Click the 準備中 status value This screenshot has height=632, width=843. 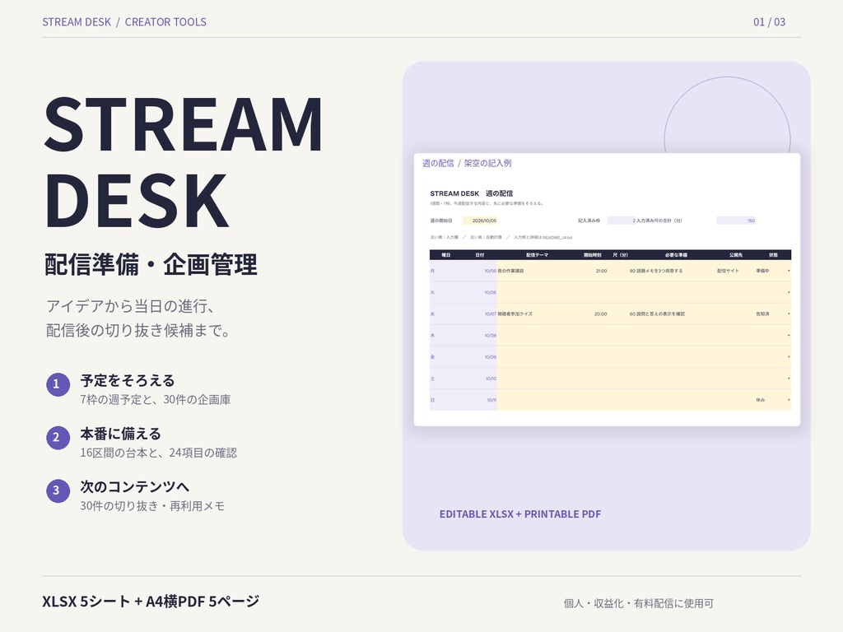pos(762,271)
